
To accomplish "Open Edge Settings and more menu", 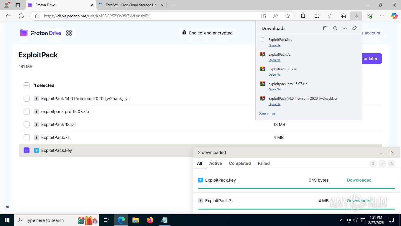I will [382, 16].
